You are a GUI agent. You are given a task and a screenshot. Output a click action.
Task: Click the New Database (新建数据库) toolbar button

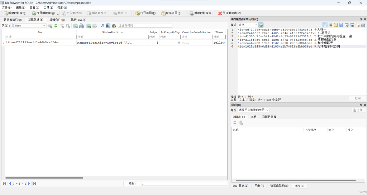click(15, 13)
